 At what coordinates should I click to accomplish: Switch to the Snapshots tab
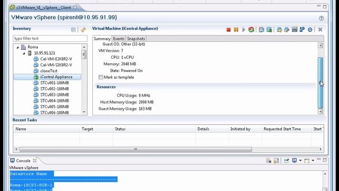[x=136, y=39]
